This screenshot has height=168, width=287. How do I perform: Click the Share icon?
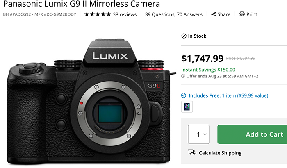[214, 14]
